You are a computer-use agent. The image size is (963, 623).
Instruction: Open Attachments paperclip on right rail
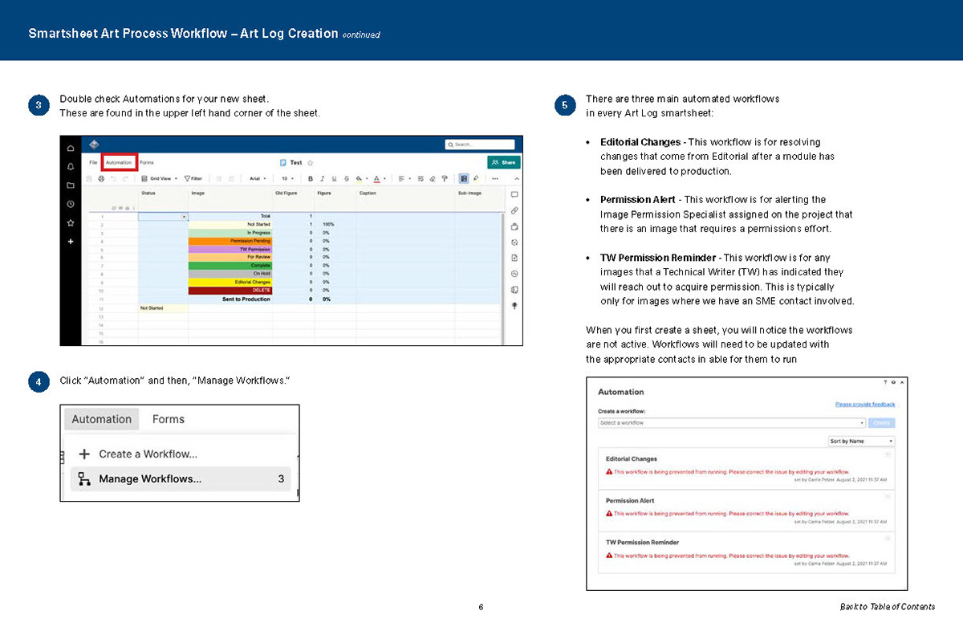point(514,210)
